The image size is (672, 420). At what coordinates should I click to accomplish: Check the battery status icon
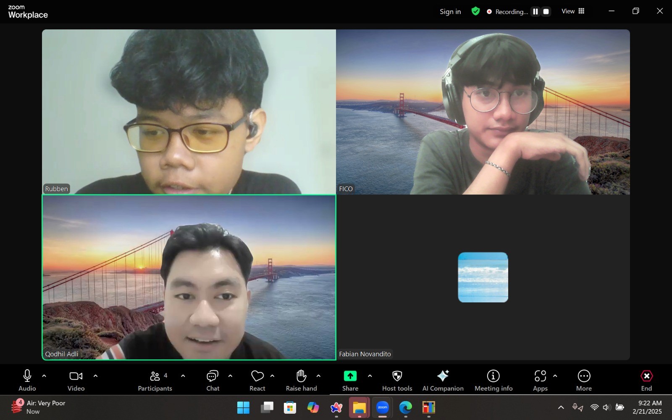pyautogui.click(x=619, y=407)
